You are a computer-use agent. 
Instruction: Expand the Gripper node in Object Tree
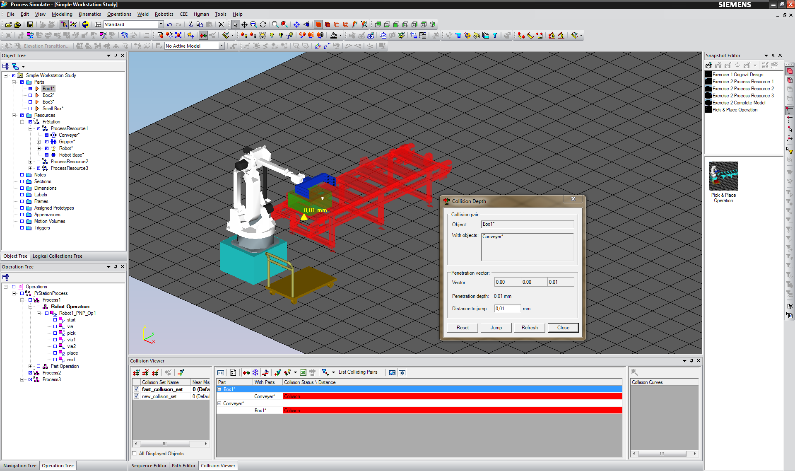(x=39, y=142)
